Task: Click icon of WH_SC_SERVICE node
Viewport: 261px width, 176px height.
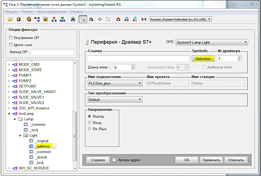Action: point(15,168)
